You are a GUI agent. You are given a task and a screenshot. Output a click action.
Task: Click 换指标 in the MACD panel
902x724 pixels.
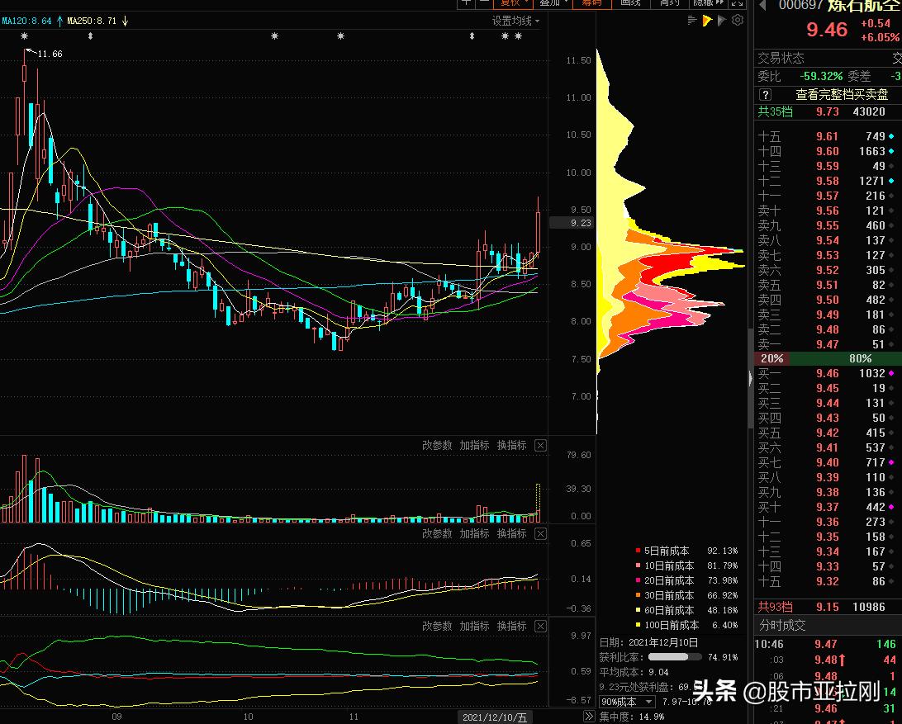point(511,534)
